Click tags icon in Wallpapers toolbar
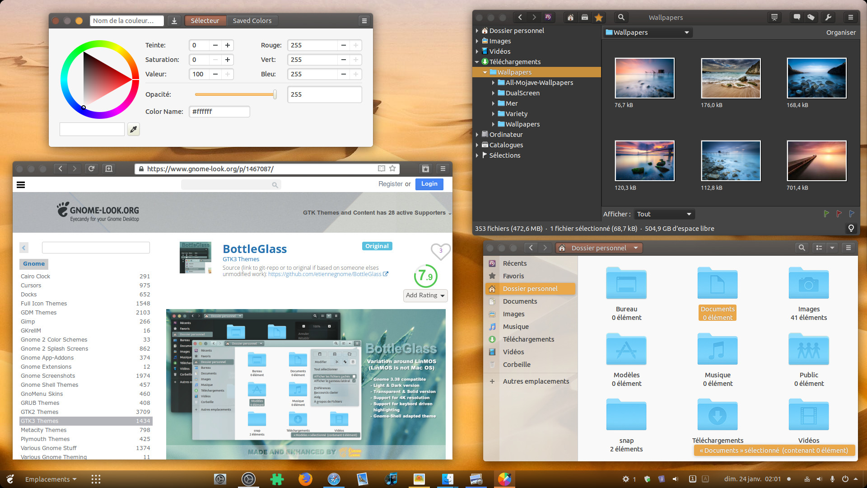 (811, 18)
